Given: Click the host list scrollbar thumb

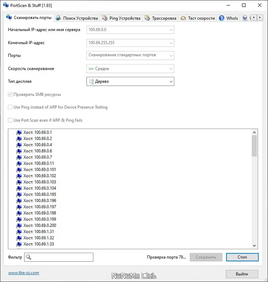Looking at the screenshot, I should click(x=254, y=146).
